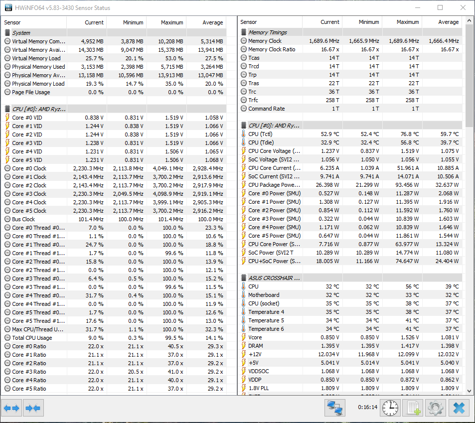Maximize the HWiNFO64 window
This screenshot has height=423, width=475.
pos(440,7)
